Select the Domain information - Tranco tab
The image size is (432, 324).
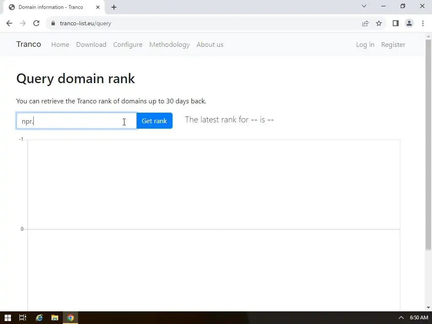coord(54,7)
